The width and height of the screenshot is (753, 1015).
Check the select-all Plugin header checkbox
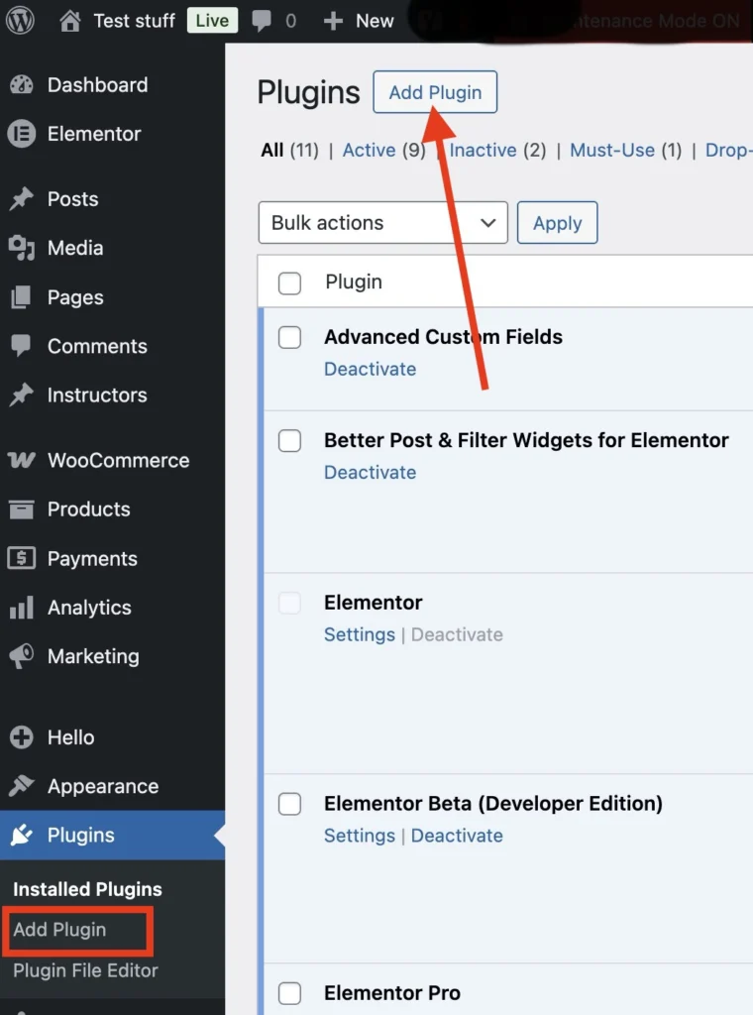click(x=289, y=283)
